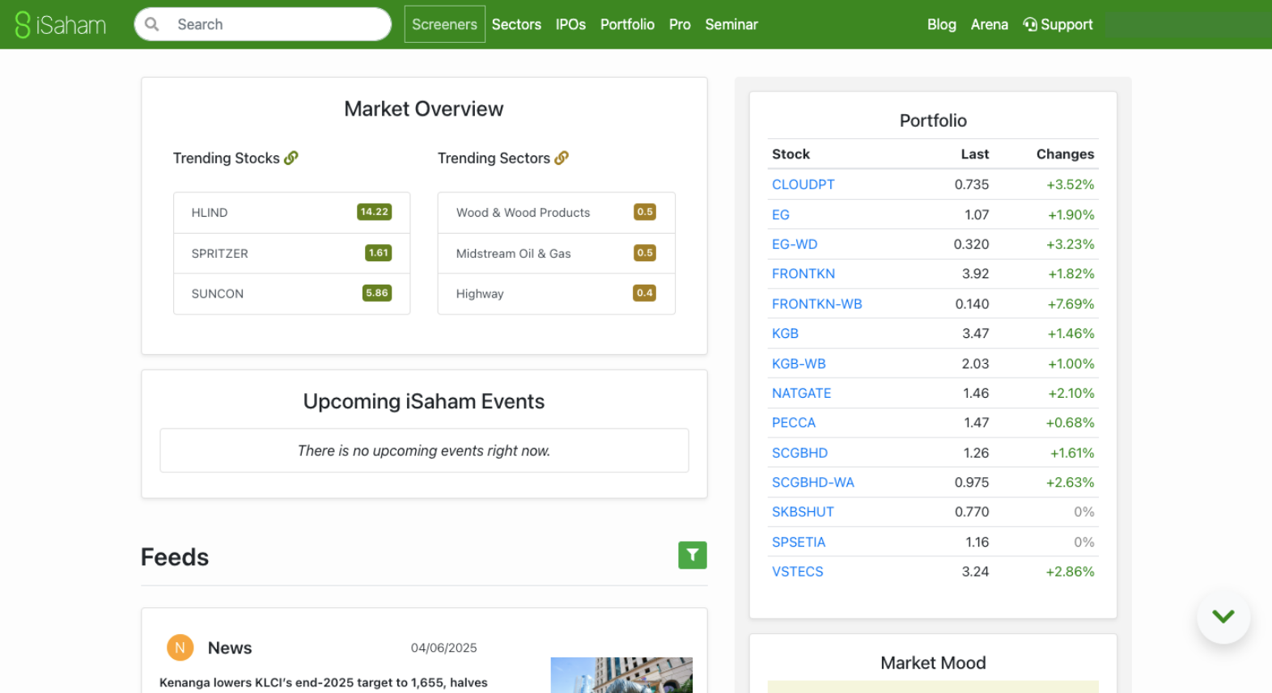Screen dimensions: 1272x693
Task: Open the Seminar nav item
Action: click(x=731, y=24)
